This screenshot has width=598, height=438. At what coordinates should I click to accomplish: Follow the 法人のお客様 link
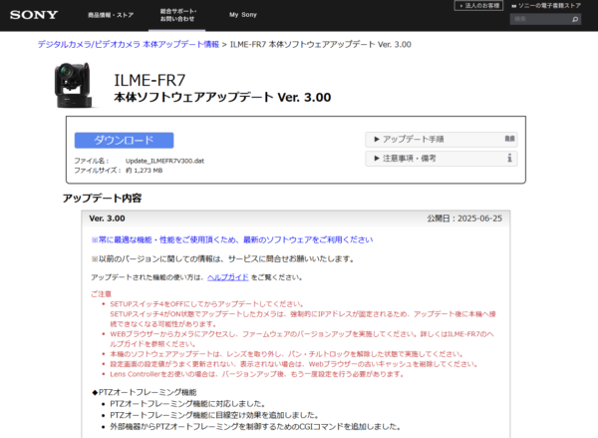pos(478,5)
